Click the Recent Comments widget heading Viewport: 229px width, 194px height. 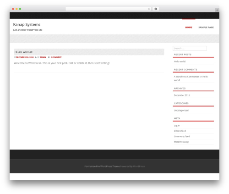click(185, 70)
